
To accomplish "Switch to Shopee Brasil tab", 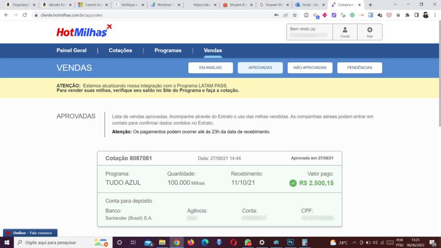I will click(238, 5).
